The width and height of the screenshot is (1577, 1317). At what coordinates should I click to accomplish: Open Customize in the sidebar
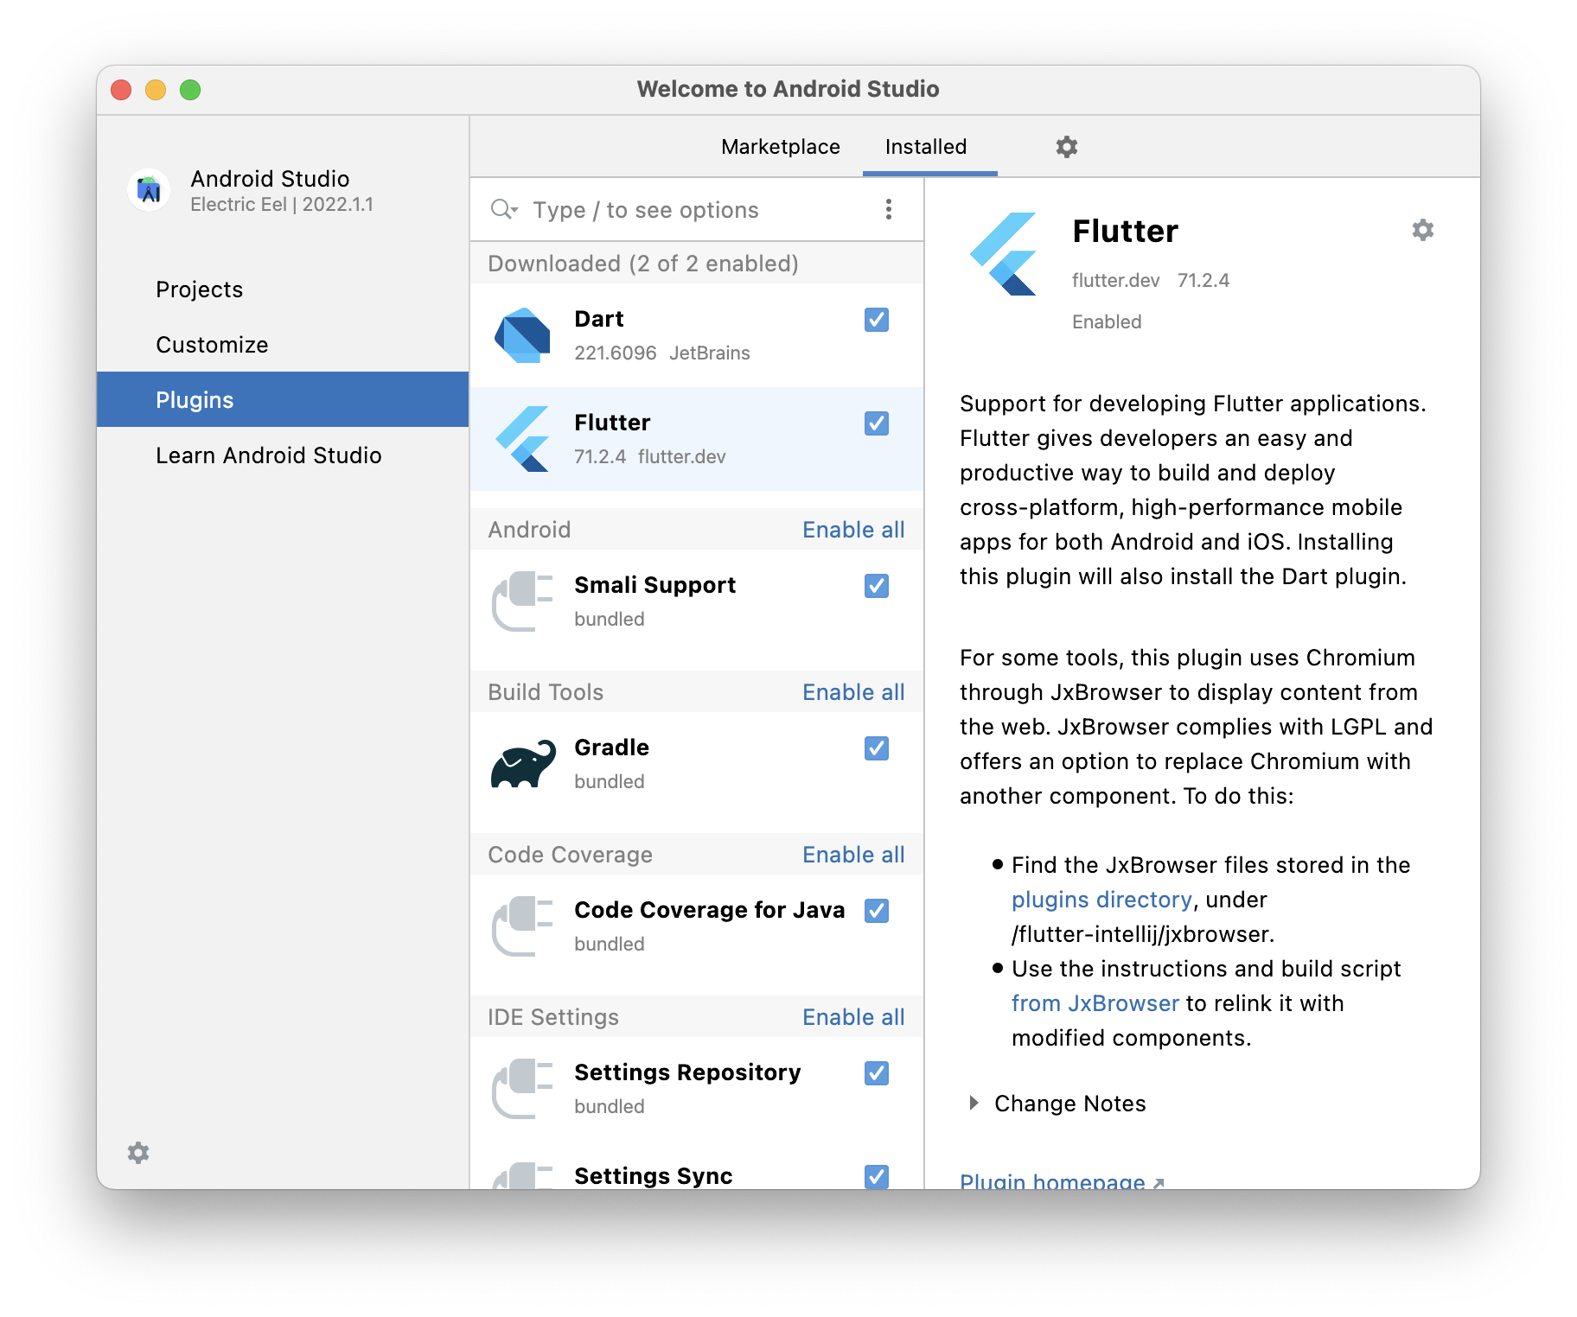coord(283,345)
